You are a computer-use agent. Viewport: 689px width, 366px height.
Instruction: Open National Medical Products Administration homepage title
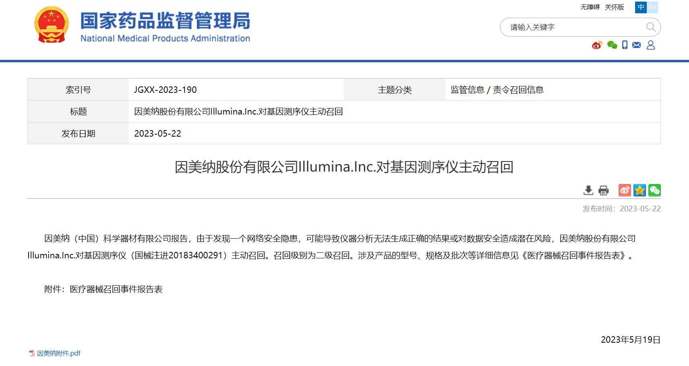(165, 27)
